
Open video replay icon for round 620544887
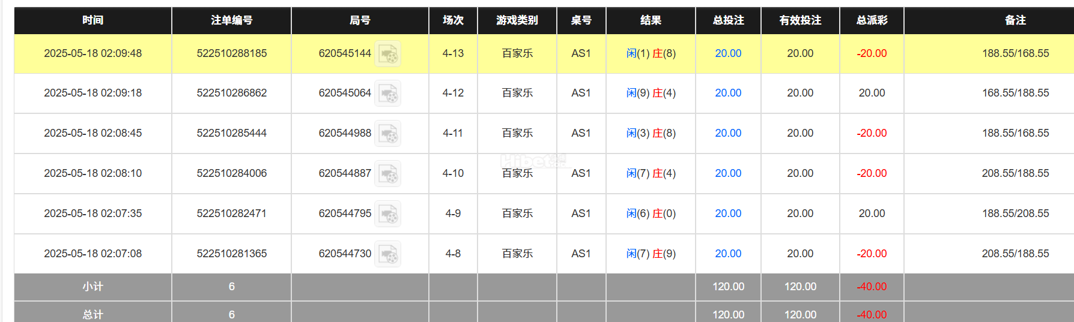pyautogui.click(x=388, y=174)
